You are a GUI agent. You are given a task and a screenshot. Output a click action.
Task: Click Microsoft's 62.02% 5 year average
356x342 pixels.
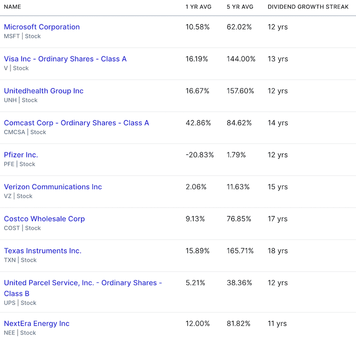pos(239,27)
